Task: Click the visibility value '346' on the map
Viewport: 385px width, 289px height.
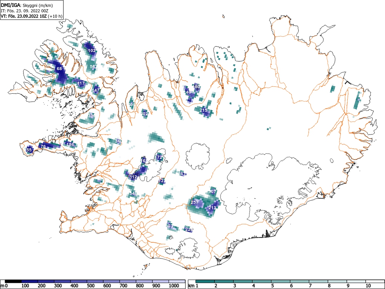Action: click(x=133, y=193)
